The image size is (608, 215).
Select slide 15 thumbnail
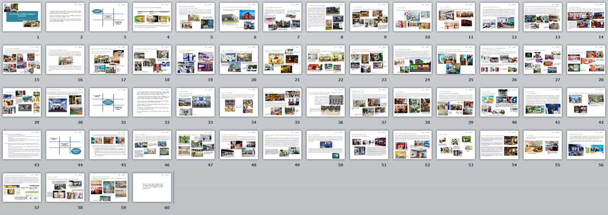[22, 60]
